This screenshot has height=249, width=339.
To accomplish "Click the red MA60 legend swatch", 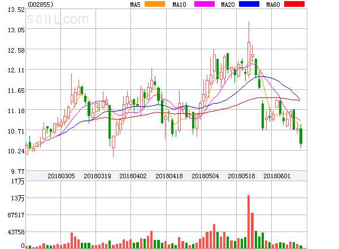I will point(294,4).
